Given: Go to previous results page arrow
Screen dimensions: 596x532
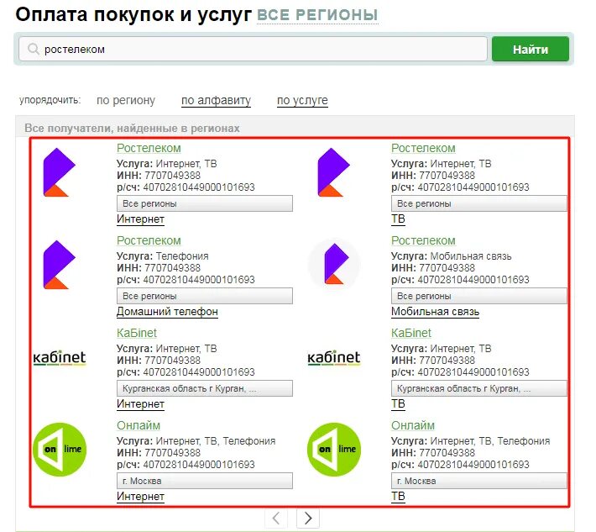Looking at the screenshot, I should [276, 518].
